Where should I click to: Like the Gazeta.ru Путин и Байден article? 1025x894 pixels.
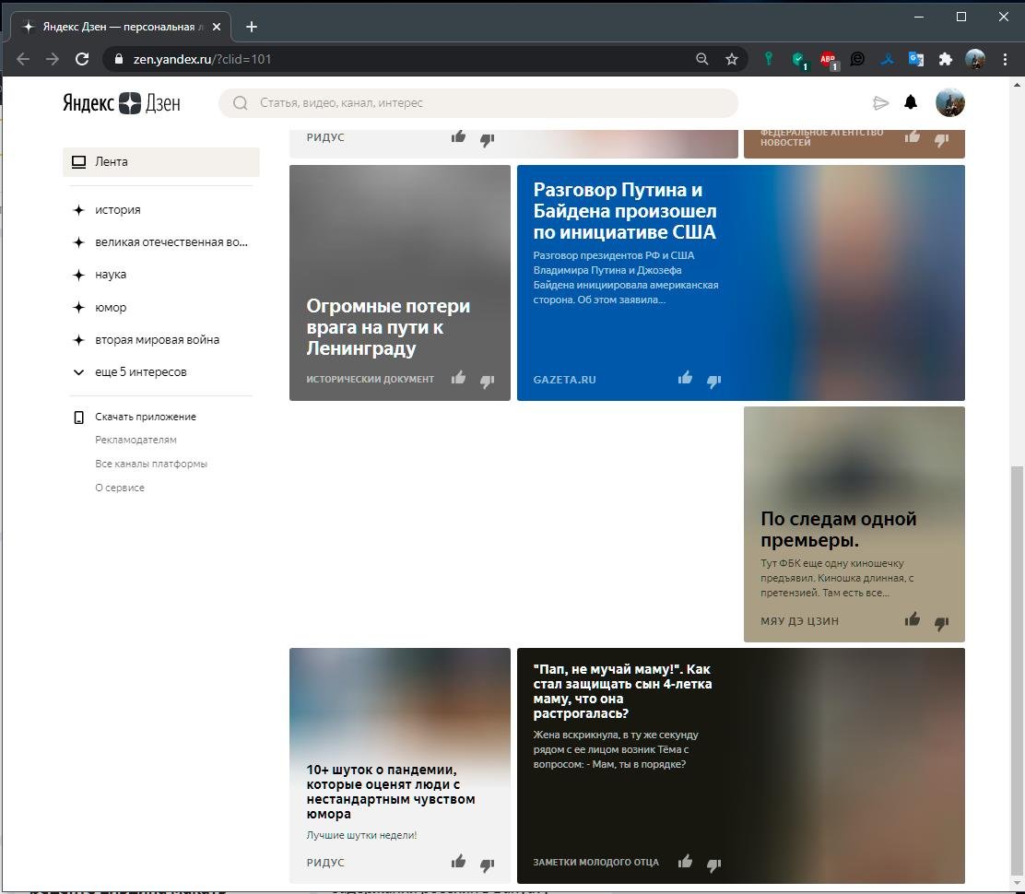click(685, 378)
